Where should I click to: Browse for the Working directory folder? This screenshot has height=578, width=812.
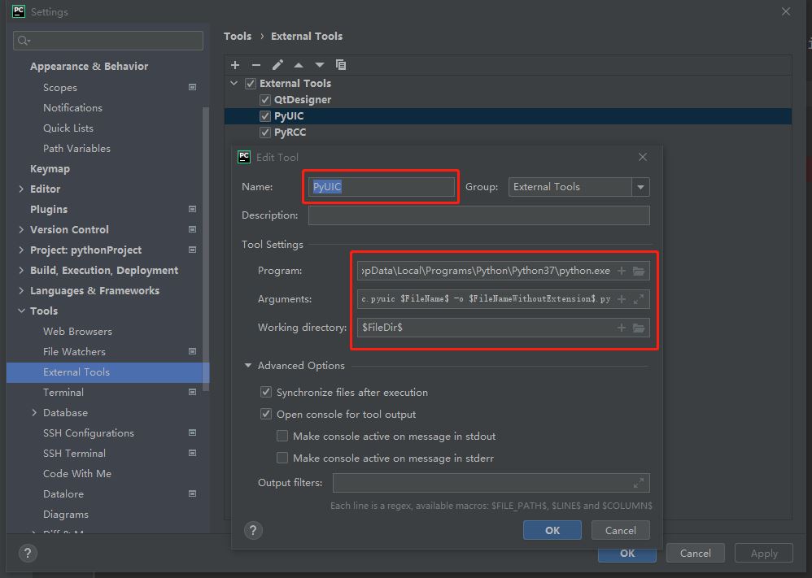(639, 328)
